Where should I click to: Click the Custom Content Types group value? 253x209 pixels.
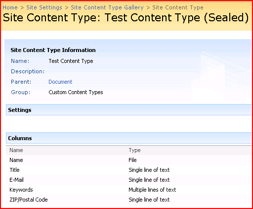[76, 92]
